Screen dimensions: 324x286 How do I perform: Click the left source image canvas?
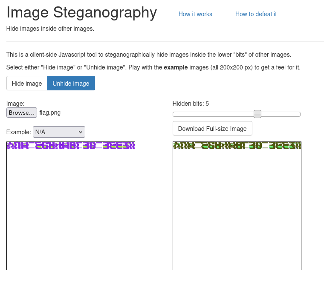click(71, 206)
